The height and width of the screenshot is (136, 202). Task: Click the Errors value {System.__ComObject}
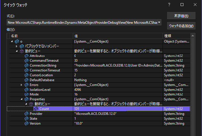pyautogui.click(x=91, y=85)
